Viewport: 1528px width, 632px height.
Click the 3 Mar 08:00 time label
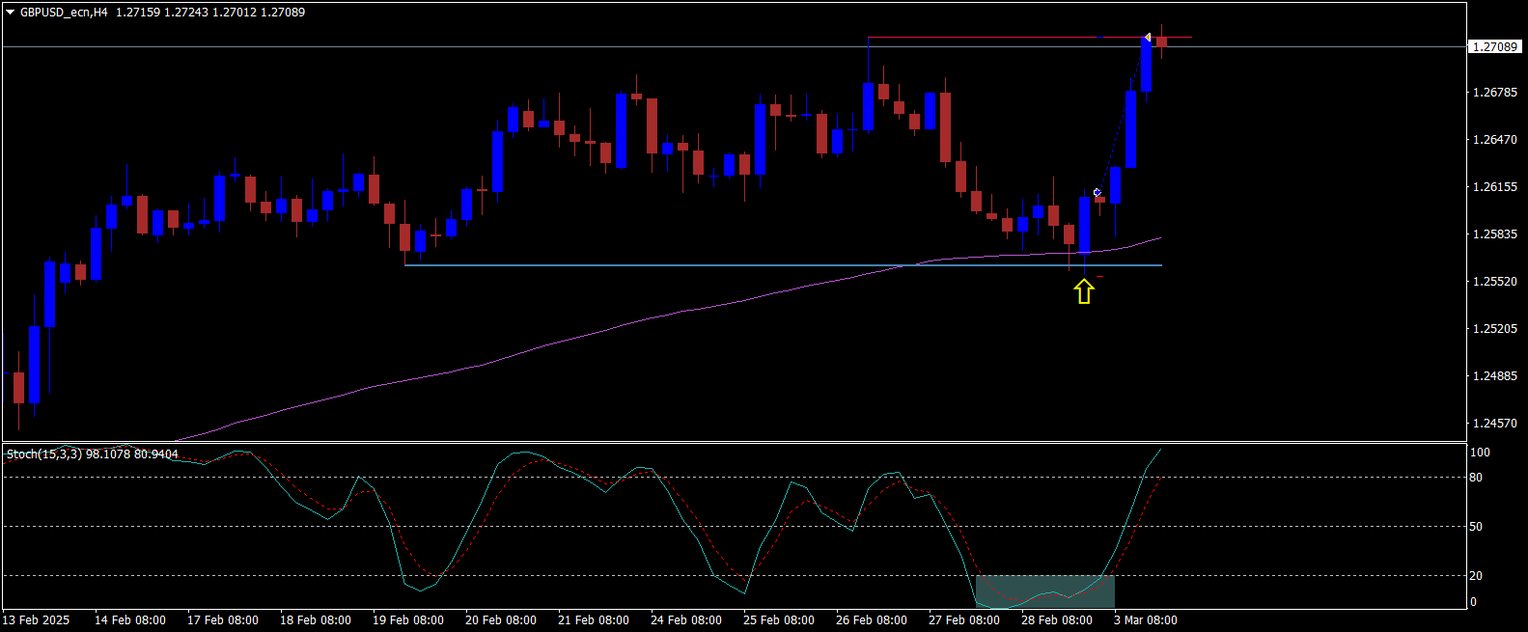(x=1146, y=620)
